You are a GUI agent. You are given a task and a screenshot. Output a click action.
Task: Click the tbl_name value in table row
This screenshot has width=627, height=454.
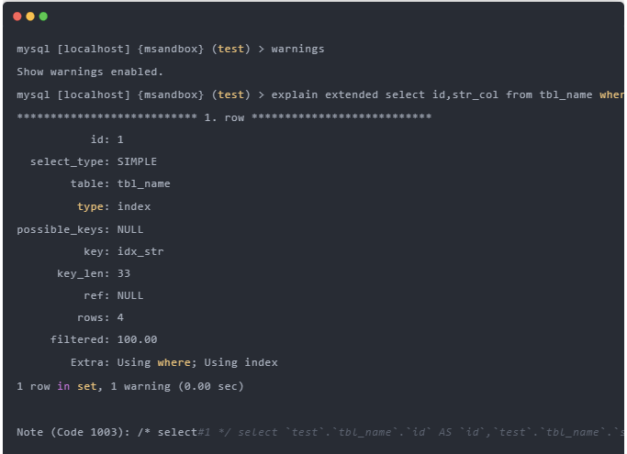[143, 183]
